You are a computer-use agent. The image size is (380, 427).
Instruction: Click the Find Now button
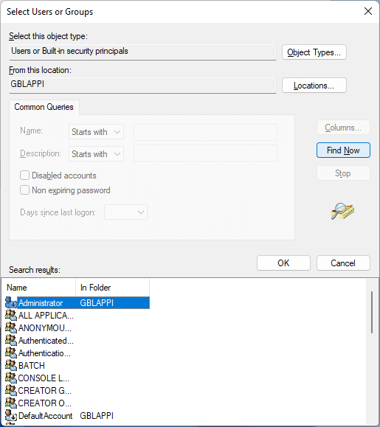click(x=343, y=150)
